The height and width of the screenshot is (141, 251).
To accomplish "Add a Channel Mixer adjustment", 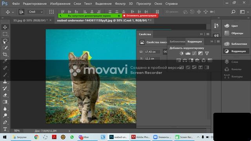I will pyautogui.click(x=204, y=60).
